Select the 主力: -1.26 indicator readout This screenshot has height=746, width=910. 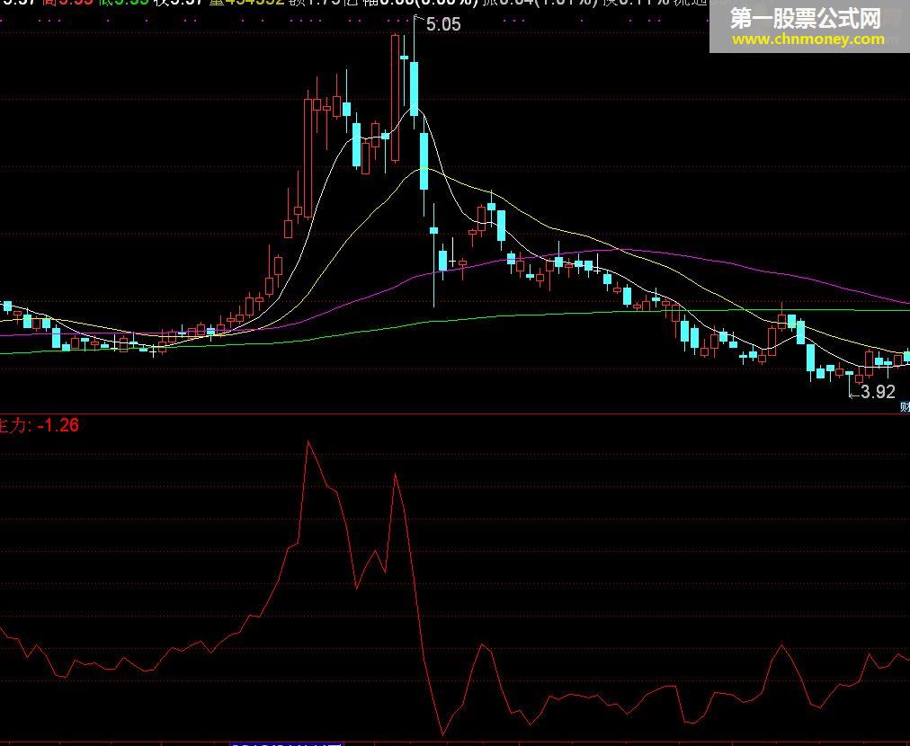(39, 425)
